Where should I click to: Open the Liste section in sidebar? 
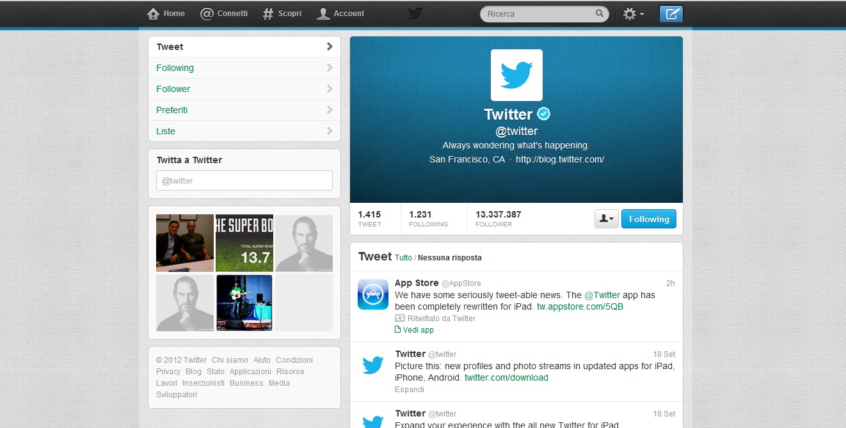pyautogui.click(x=244, y=131)
